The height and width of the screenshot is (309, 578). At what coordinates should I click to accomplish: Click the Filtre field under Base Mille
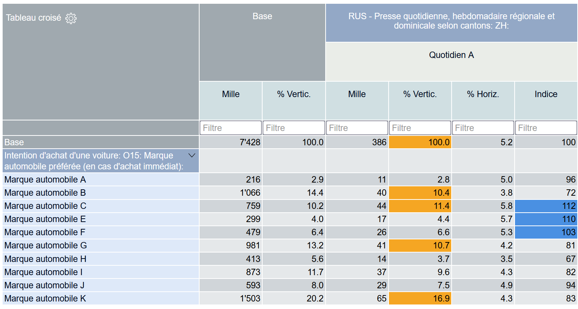click(x=231, y=128)
